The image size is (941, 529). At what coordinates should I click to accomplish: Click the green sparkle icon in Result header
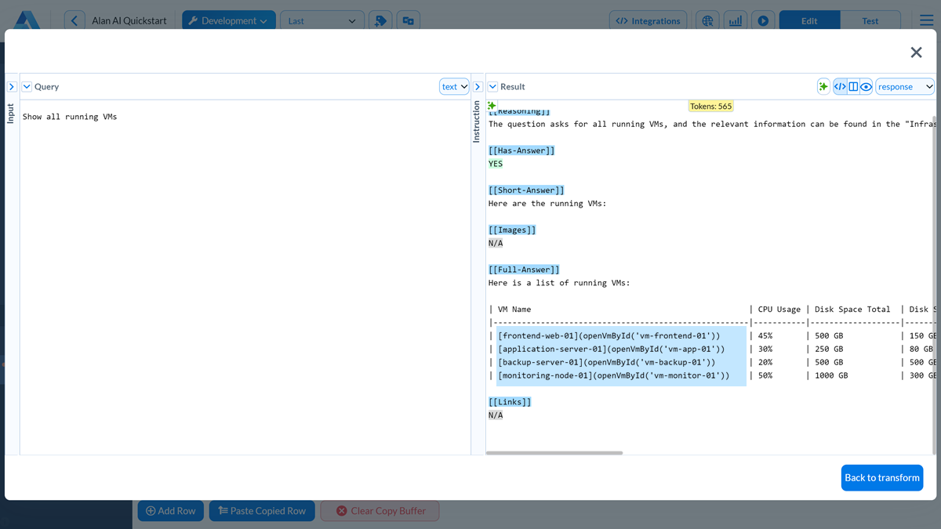coord(823,86)
